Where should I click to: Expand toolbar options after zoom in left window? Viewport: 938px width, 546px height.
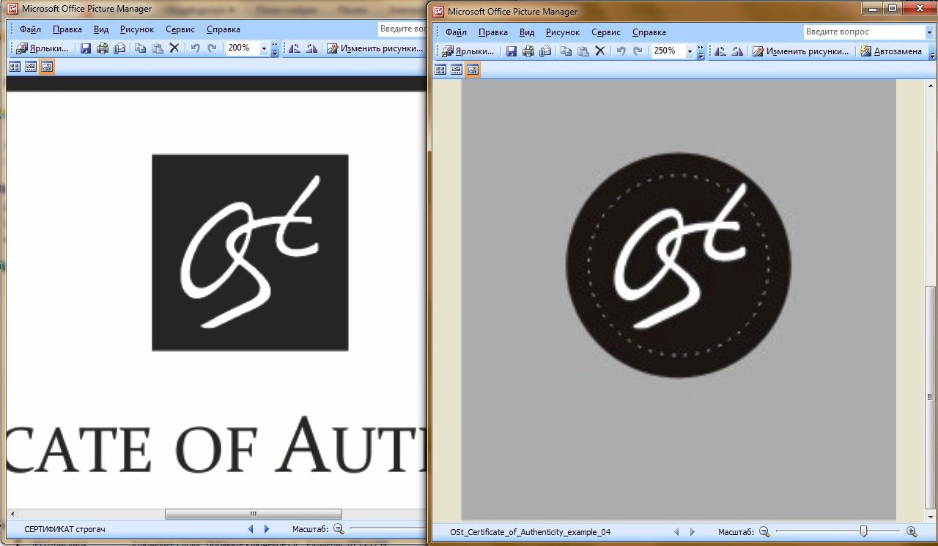(x=275, y=48)
